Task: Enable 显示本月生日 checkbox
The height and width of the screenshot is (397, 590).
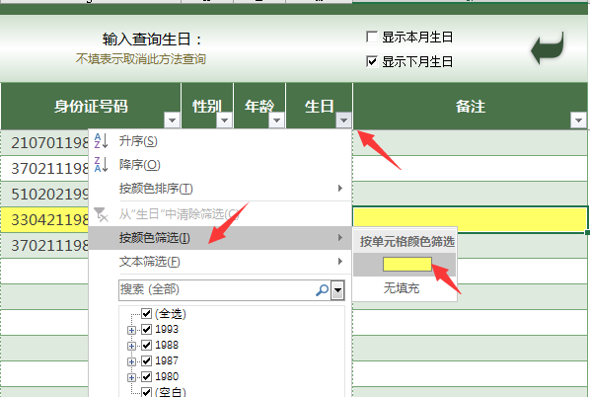Action: [372, 37]
